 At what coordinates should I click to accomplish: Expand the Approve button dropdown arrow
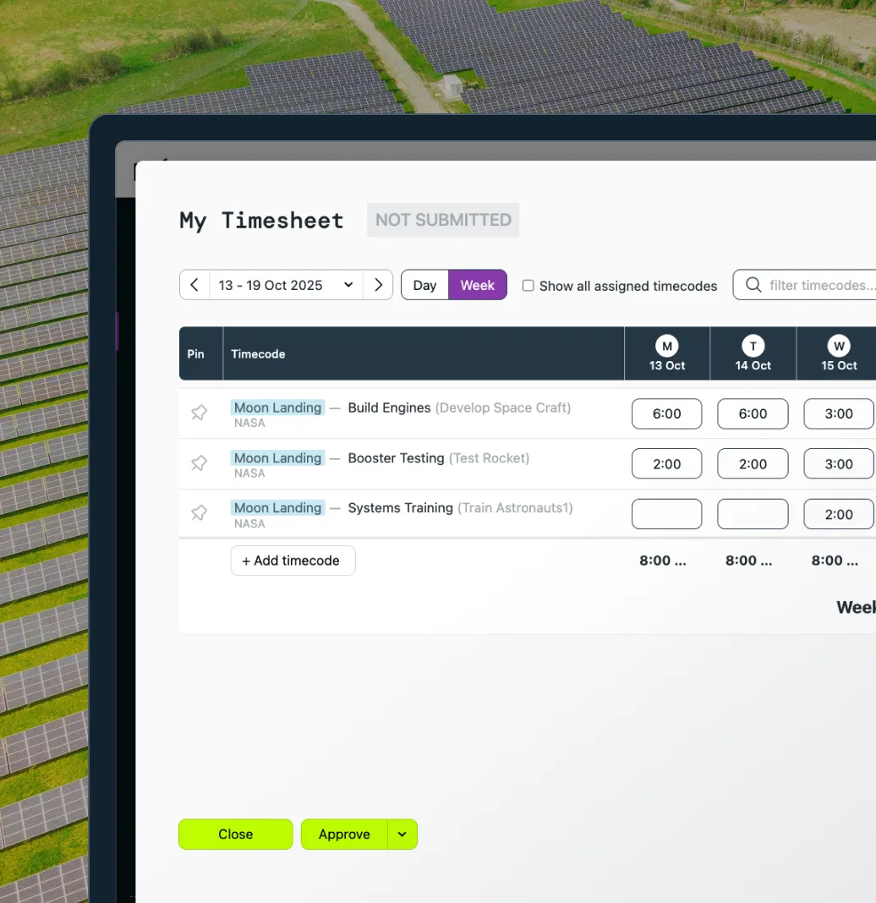(x=402, y=835)
